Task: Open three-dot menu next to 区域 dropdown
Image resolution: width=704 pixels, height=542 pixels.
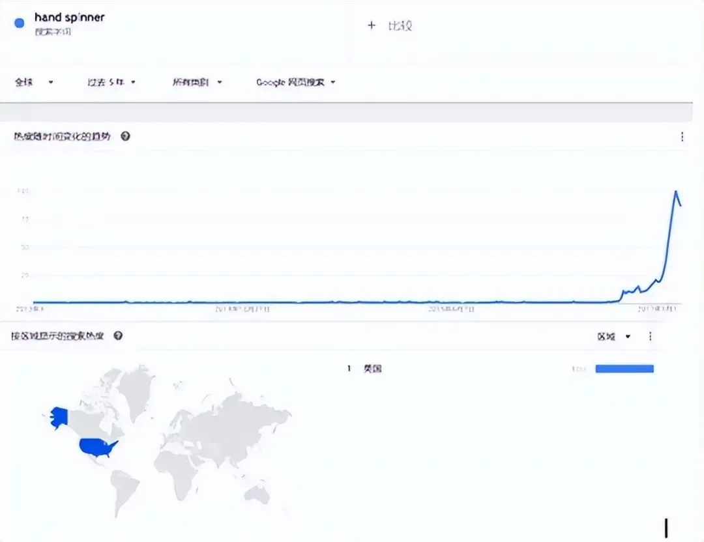Action: 650,336
